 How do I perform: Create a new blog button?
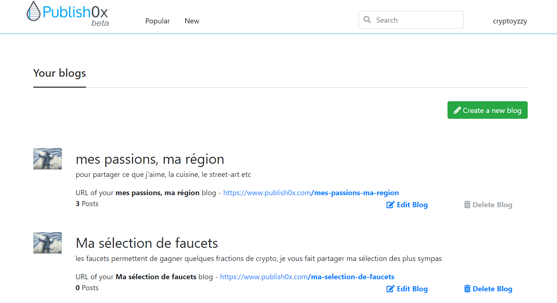point(487,110)
